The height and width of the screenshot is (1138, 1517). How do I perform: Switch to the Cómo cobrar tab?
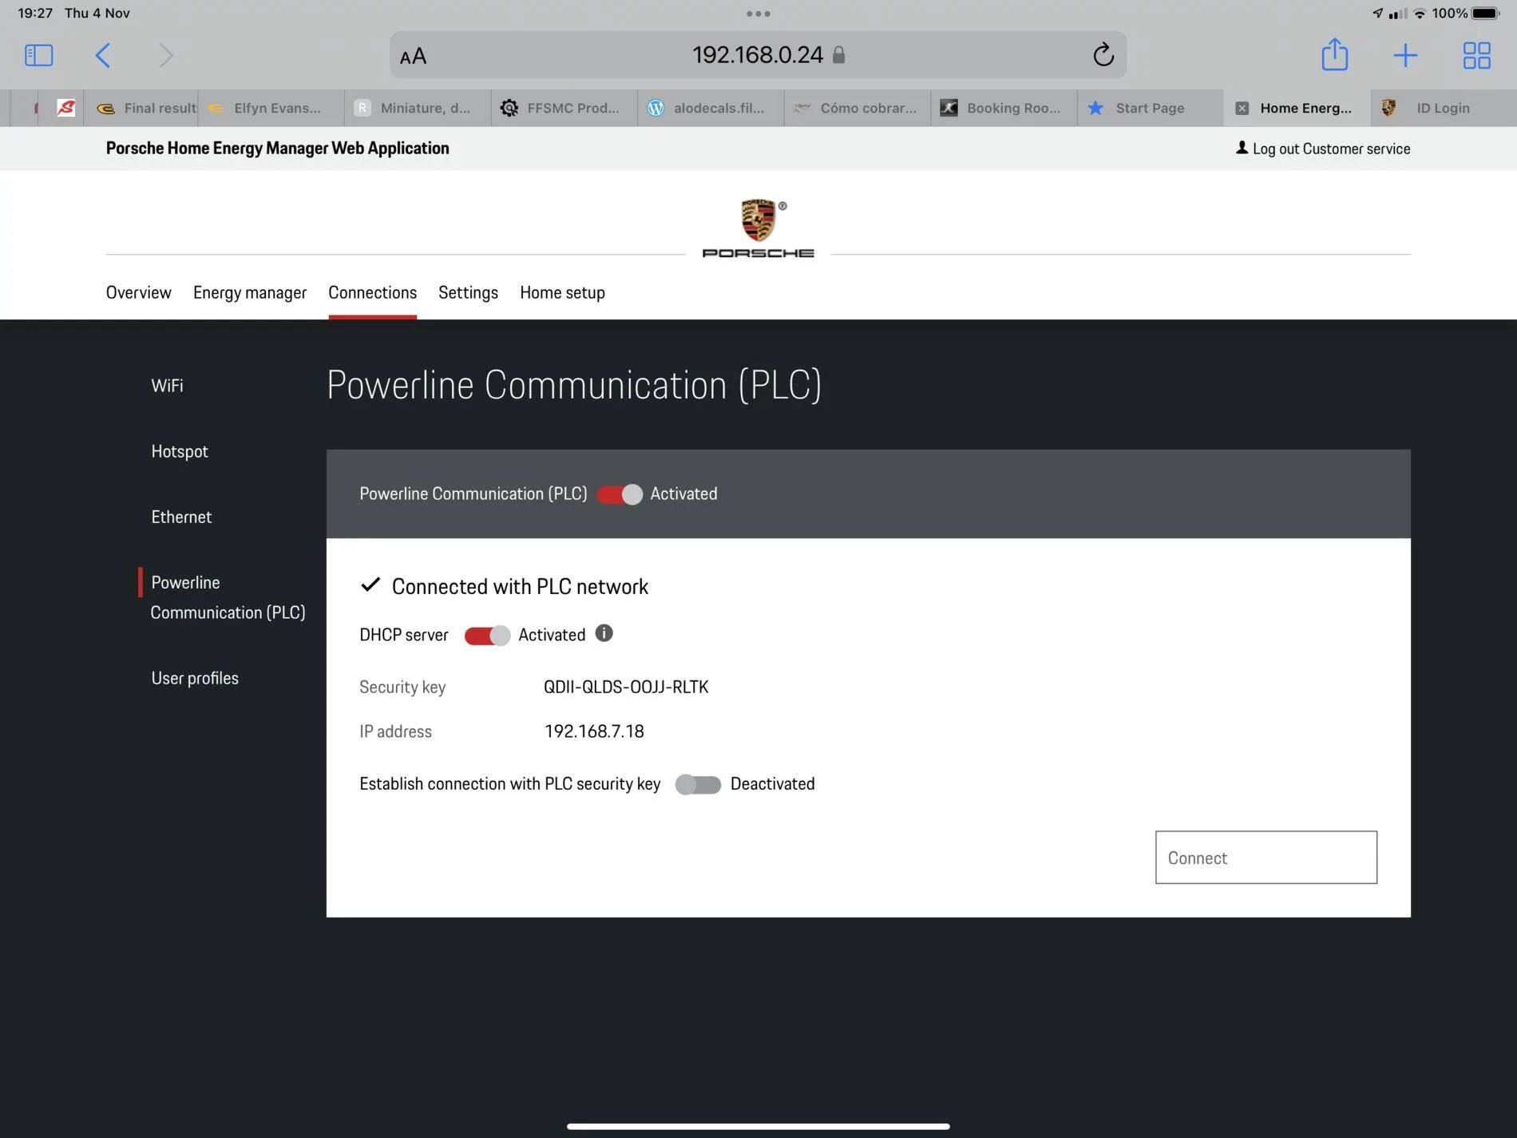(858, 108)
